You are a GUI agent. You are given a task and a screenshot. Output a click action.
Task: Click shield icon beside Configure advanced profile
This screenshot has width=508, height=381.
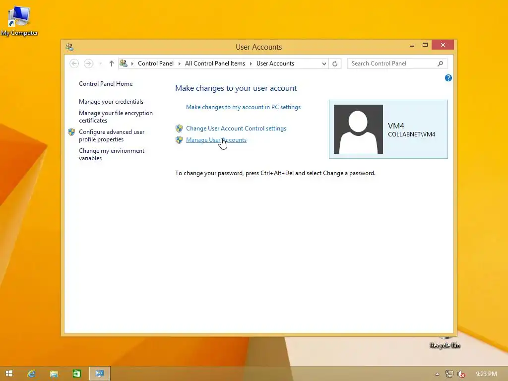tap(71, 132)
